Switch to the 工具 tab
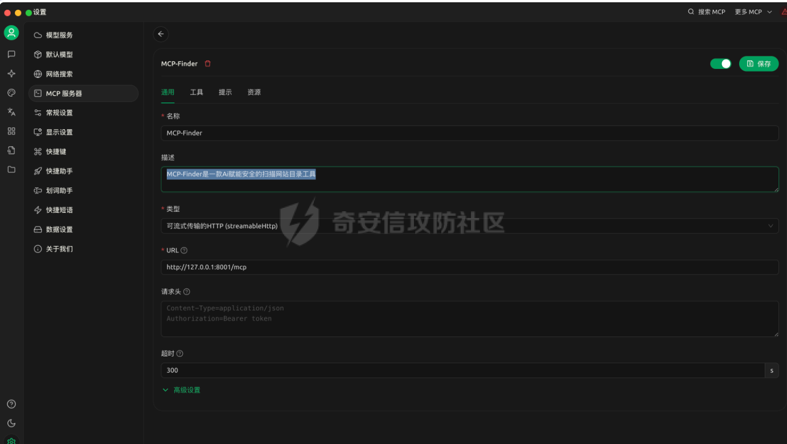This screenshot has height=444, width=787. coord(196,92)
